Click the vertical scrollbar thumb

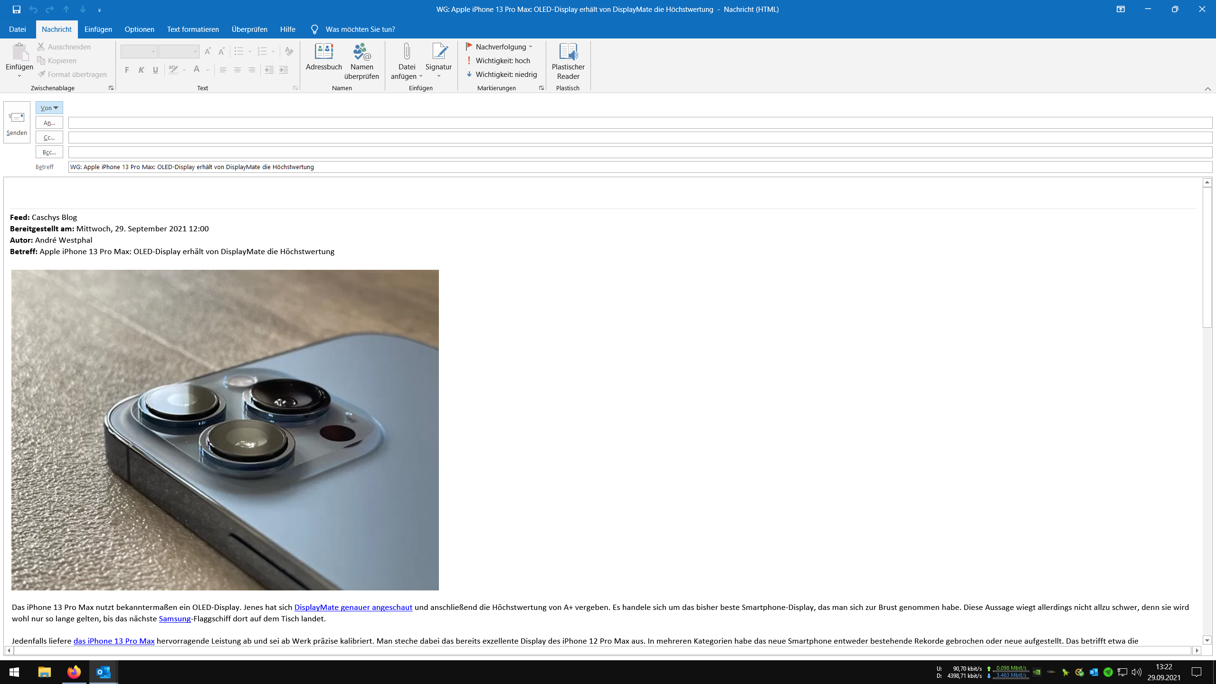pos(1207,256)
